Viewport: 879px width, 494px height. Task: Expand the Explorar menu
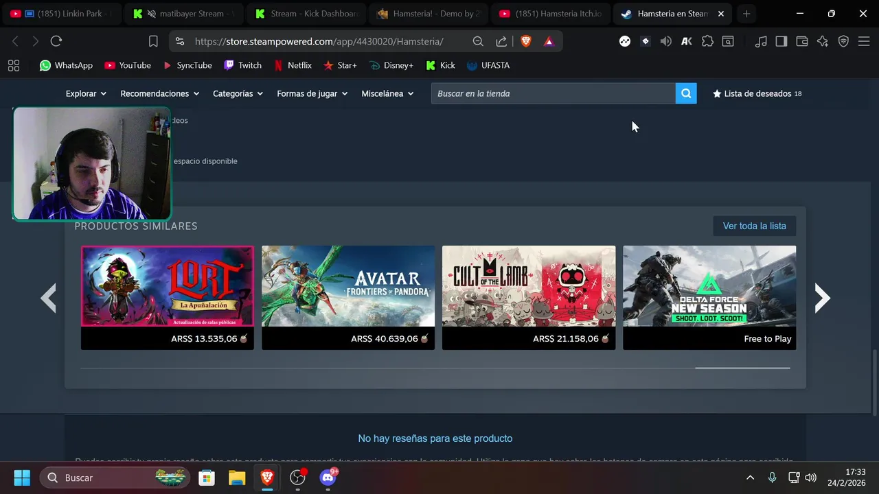(86, 93)
